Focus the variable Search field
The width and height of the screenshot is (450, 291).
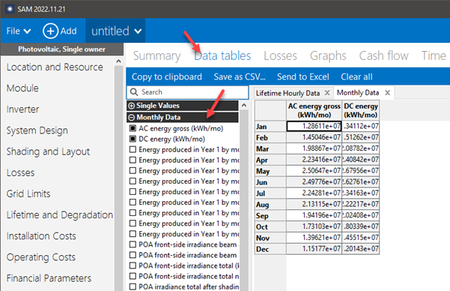188,92
